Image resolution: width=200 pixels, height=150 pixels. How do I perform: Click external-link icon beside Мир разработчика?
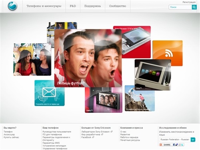click(102, 134)
